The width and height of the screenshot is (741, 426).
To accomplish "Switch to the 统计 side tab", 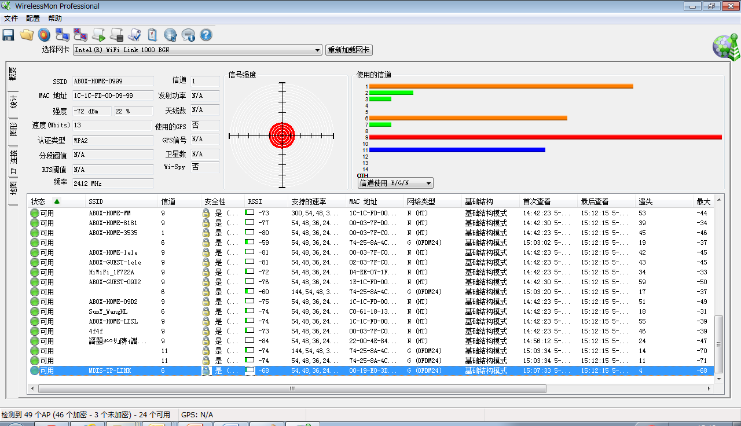I will point(13,102).
